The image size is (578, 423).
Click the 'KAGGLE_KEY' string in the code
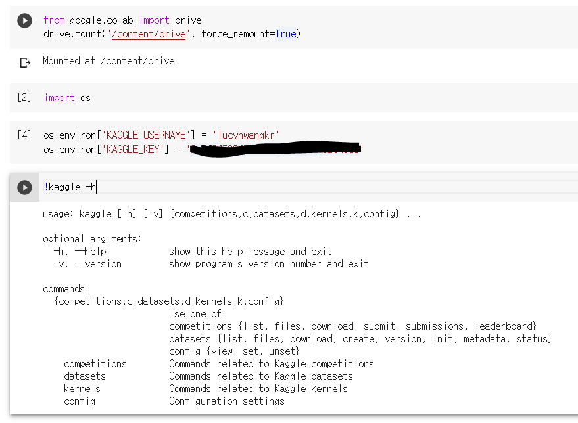click(133, 149)
